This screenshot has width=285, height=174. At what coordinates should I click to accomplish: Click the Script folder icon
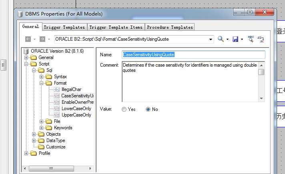(34, 64)
